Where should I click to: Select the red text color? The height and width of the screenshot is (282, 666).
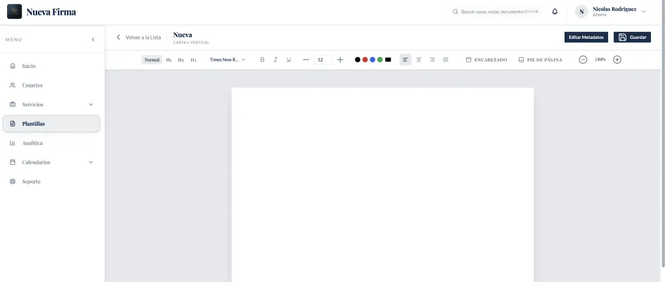tap(365, 60)
